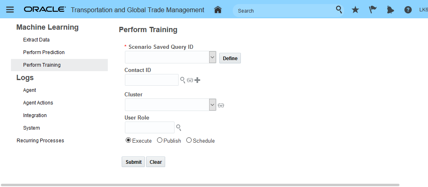Look up User Role with magnifier icon
The image size is (428, 187).
tap(179, 128)
